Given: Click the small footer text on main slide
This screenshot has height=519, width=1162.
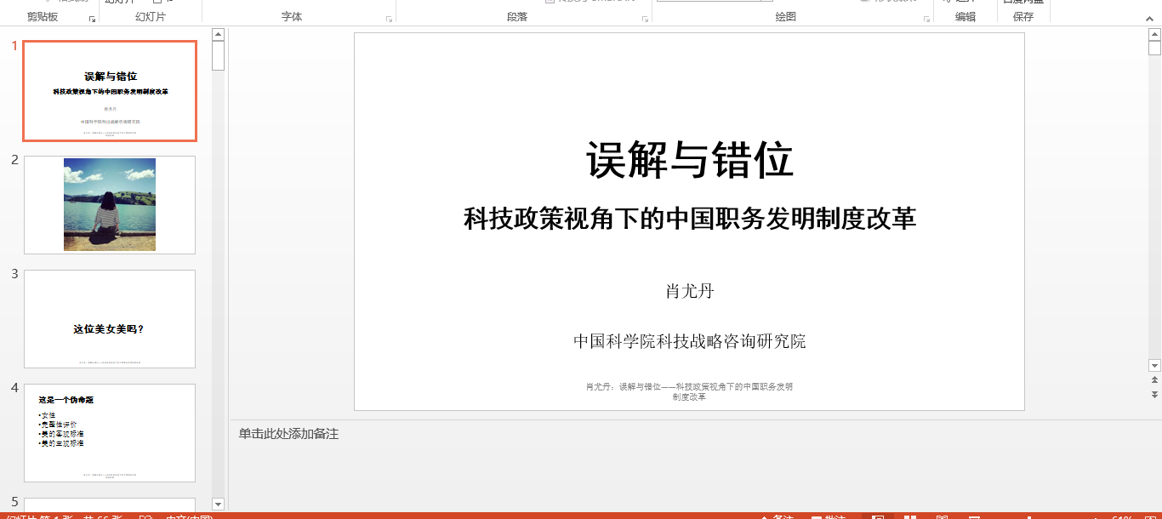Looking at the screenshot, I should [690, 391].
